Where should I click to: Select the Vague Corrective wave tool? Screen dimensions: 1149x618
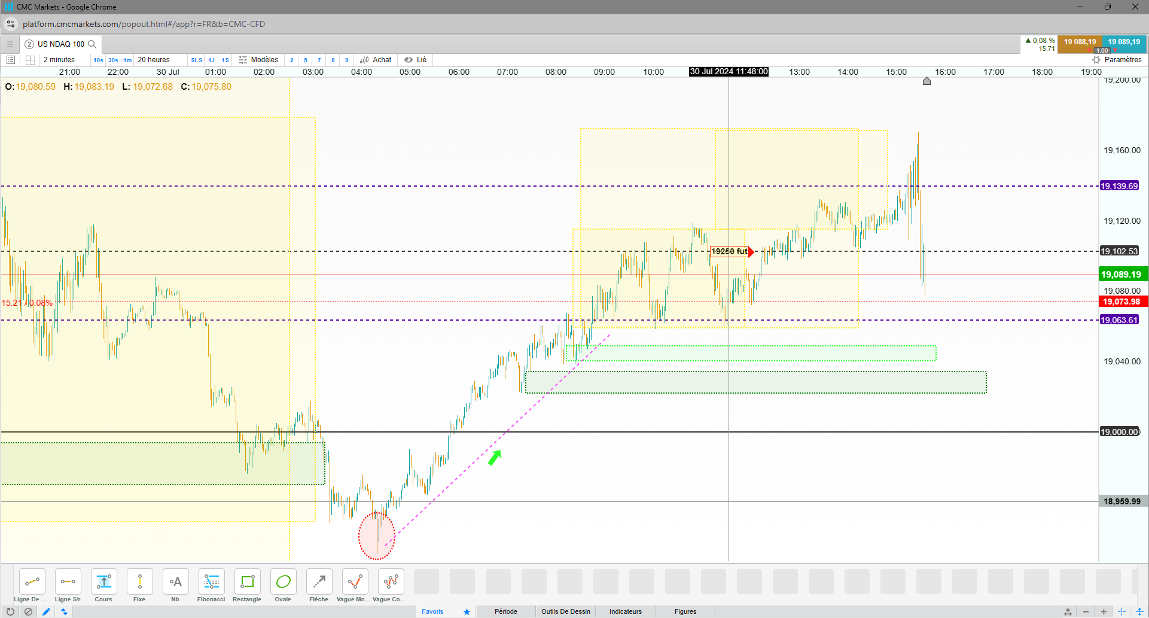[x=391, y=582]
